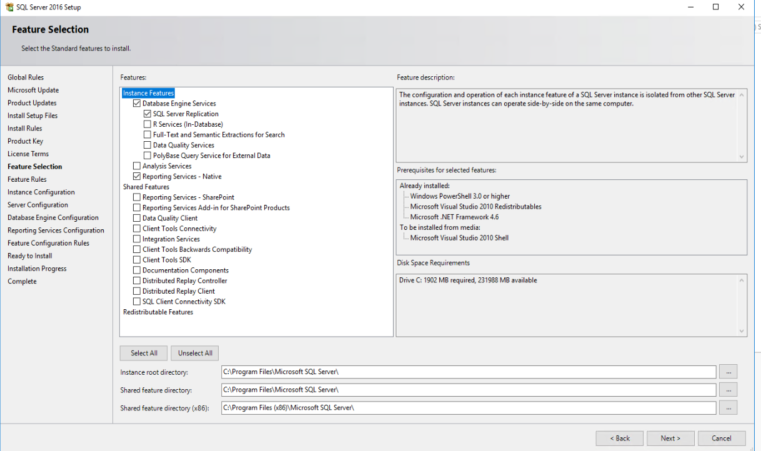This screenshot has width=761, height=451.
Task: Open Server Configuration from the sidebar
Action: (37, 204)
